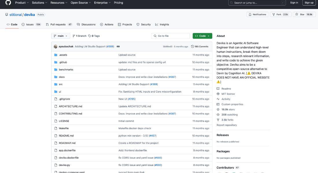Image resolution: width=318 pixels, height=173 pixels.
Task: Click the .gitignore file icon
Action: point(56,99)
